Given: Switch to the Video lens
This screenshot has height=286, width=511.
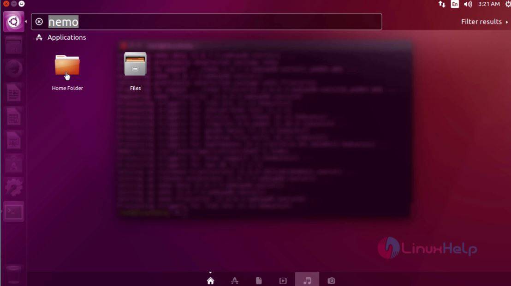Looking at the screenshot, I should (283, 280).
